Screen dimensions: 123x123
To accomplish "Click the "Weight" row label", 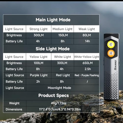I will pos(14,103).
